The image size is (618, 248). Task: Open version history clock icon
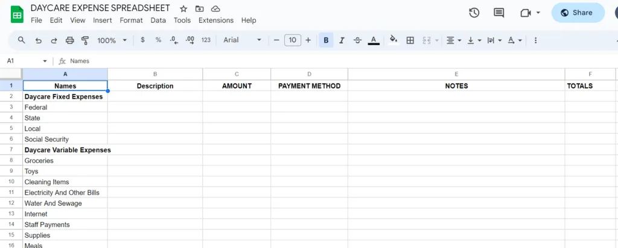click(x=474, y=13)
